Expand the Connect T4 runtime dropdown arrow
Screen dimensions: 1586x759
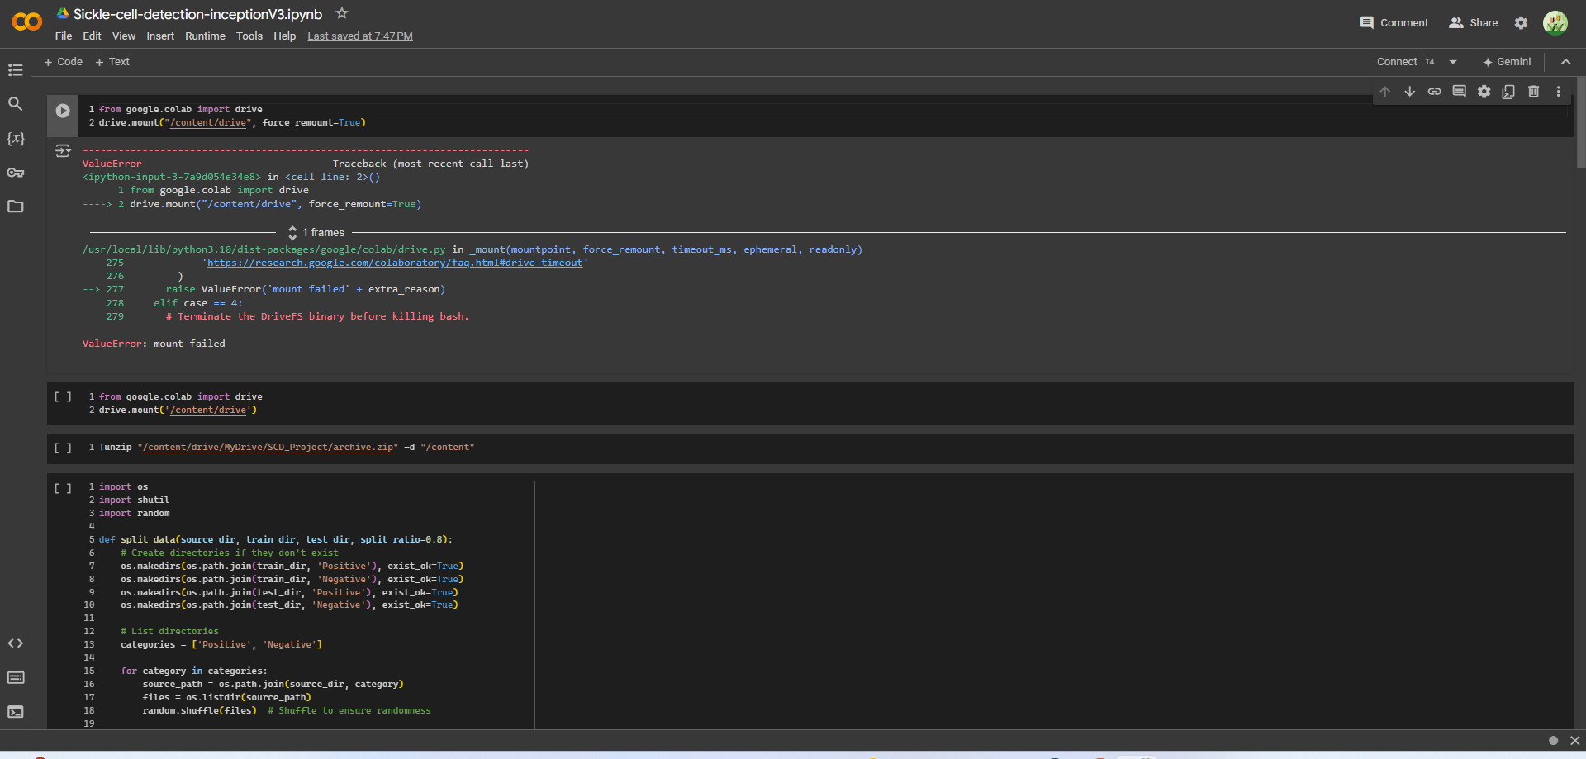(1453, 62)
